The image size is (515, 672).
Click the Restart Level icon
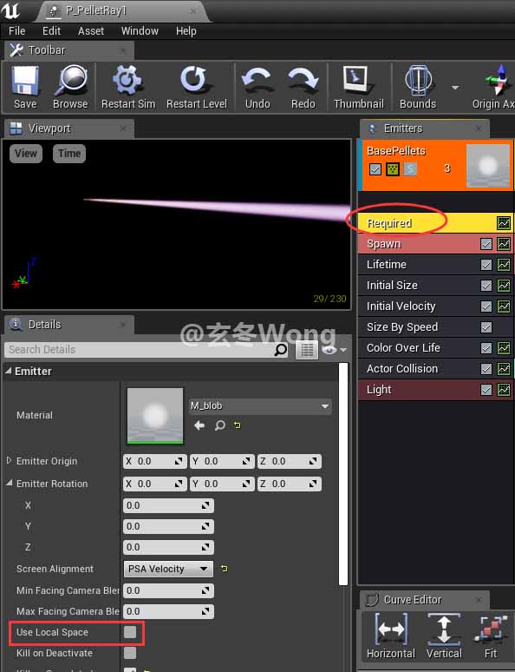(x=196, y=80)
